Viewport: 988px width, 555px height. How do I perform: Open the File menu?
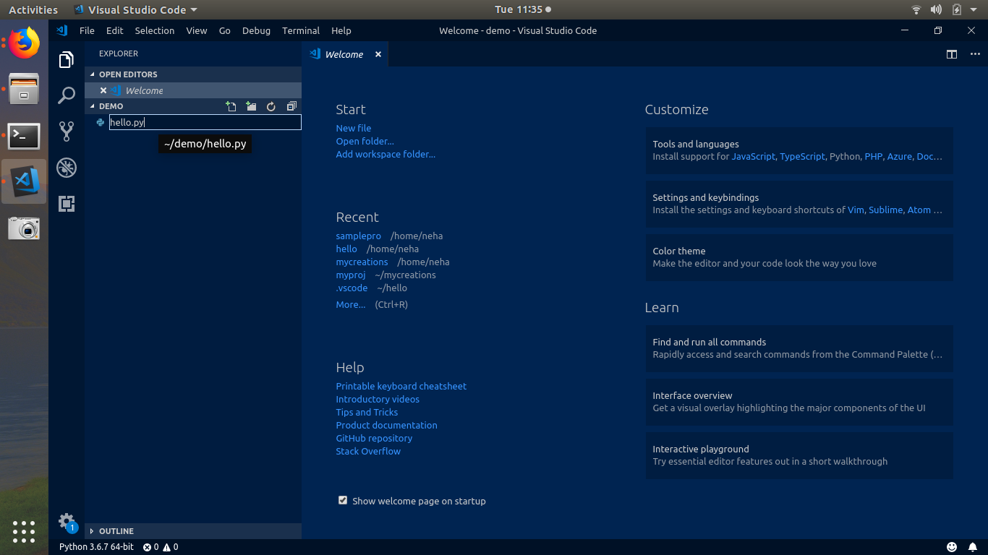coord(87,30)
